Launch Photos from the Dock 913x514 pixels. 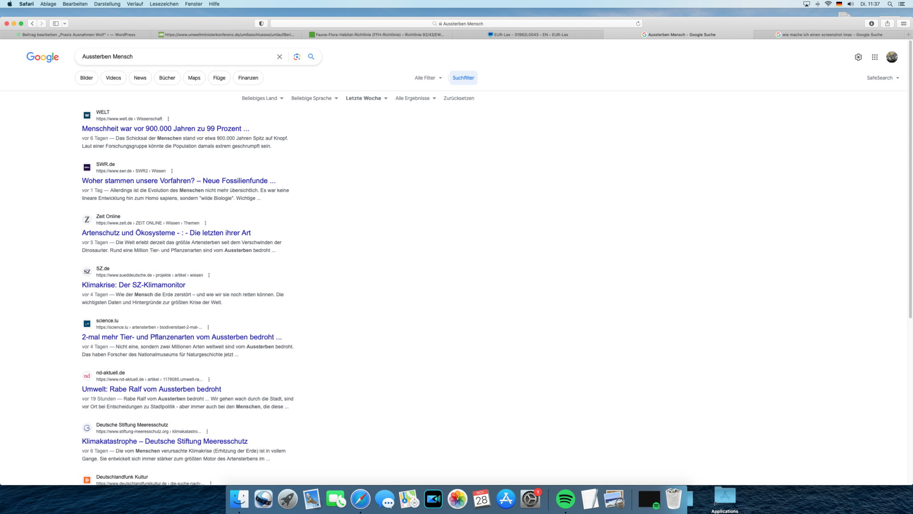tap(457, 499)
